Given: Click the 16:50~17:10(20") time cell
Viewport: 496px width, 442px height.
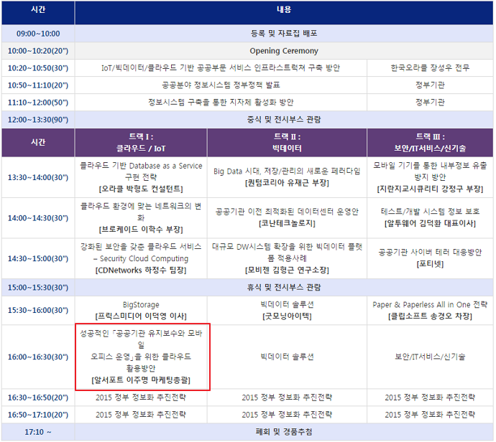Looking at the screenshot, I should pyautogui.click(x=38, y=415).
